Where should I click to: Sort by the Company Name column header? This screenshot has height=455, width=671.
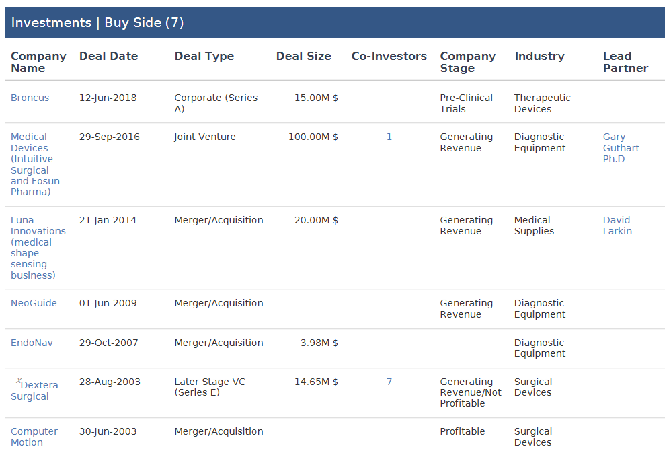coord(38,62)
